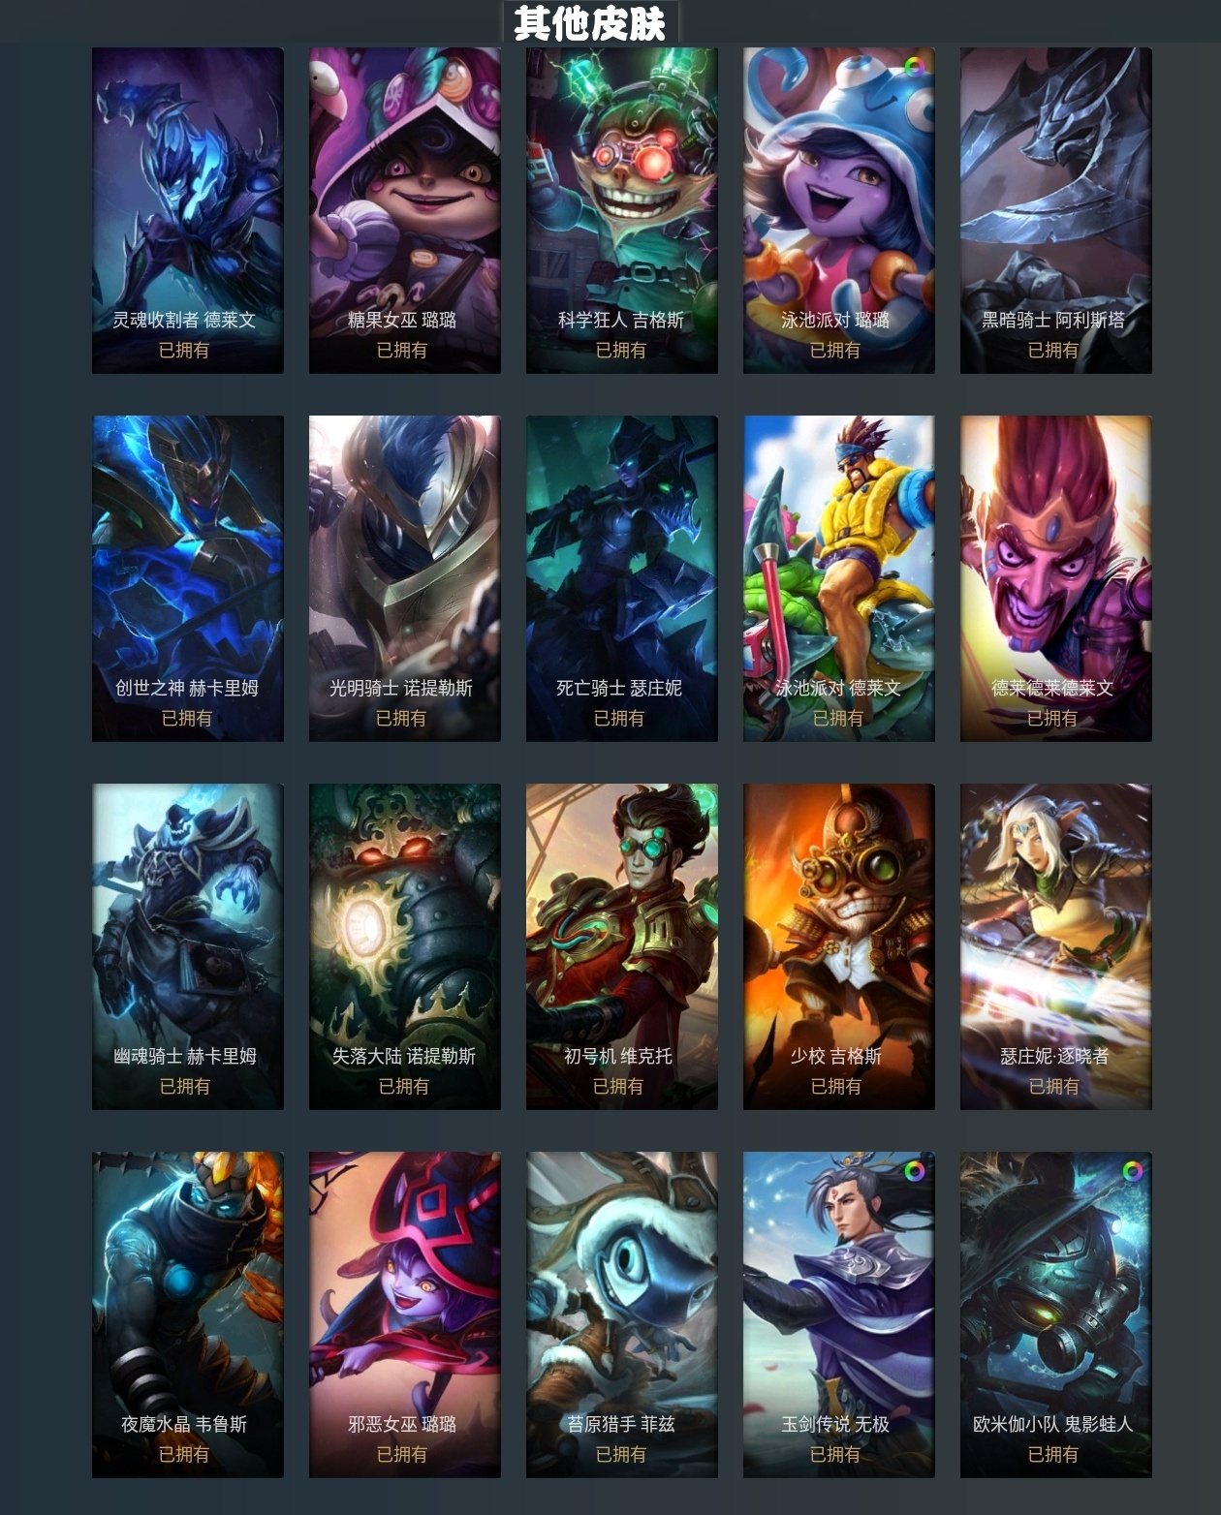Click the chroma icon on 玉剑传说 无极
Viewport: 1221px width, 1515px height.
(914, 1171)
